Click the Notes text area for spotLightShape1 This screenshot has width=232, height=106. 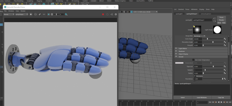coord(202,90)
